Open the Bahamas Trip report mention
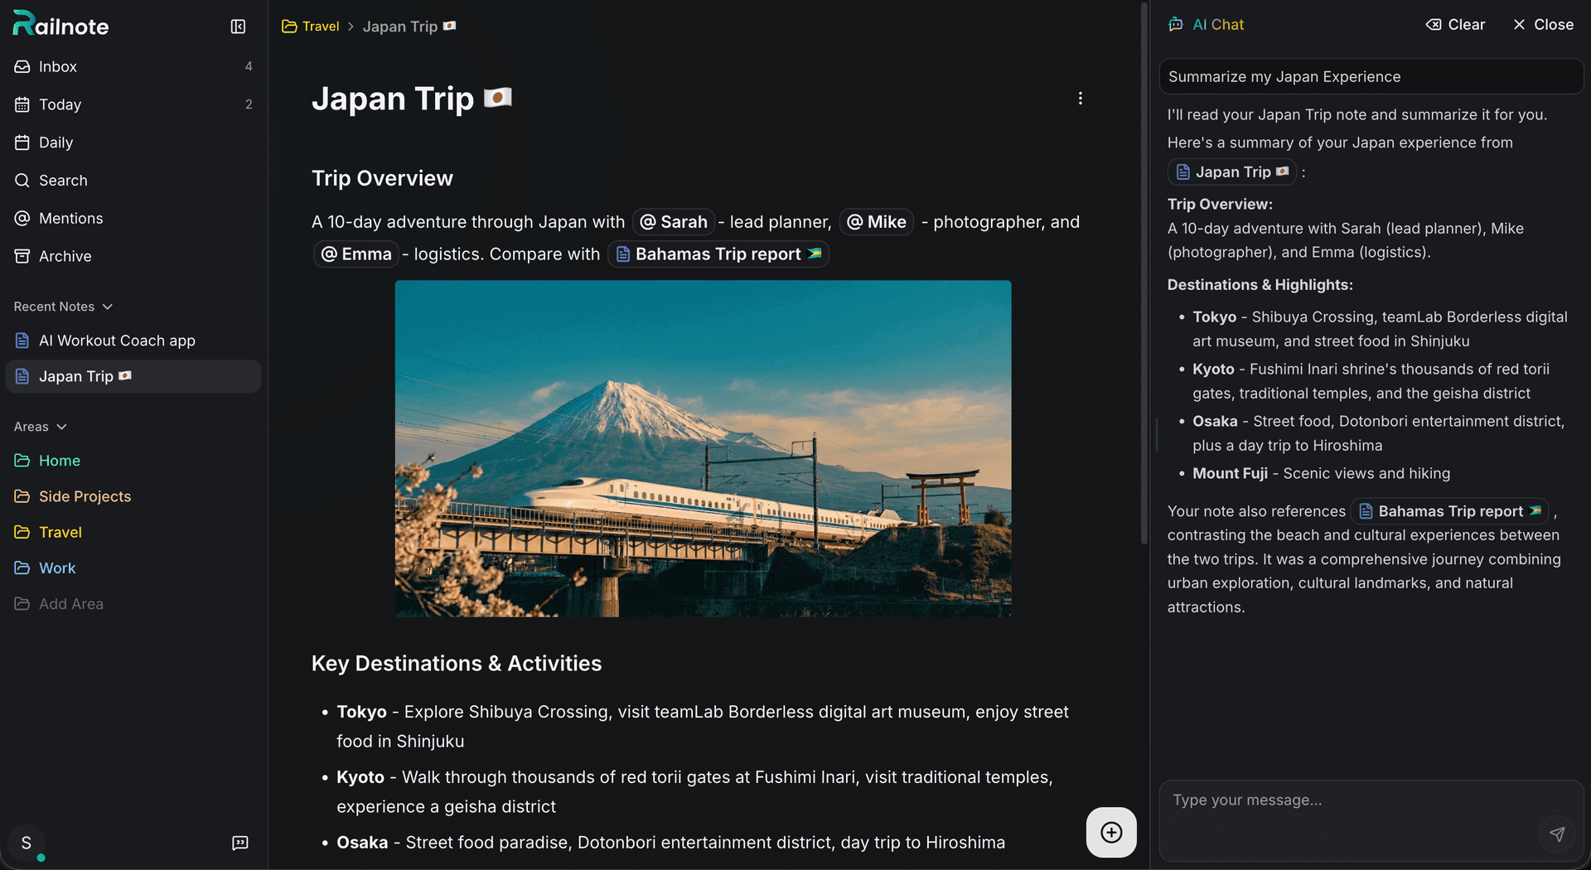Screen dimensions: 1591x870 718,254
